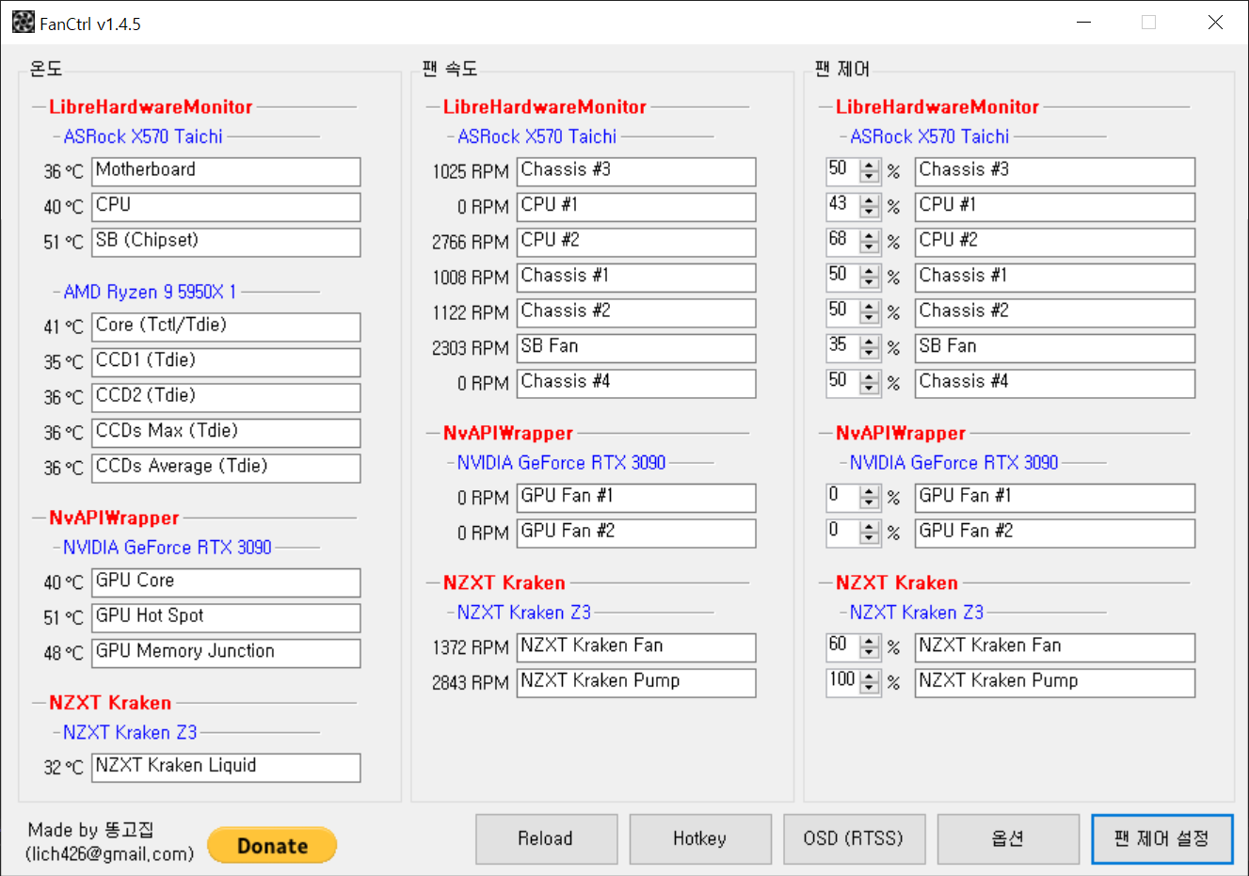1249x876 pixels.
Task: Decrease SB Fan control percentage with down arrow
Action: point(870,354)
